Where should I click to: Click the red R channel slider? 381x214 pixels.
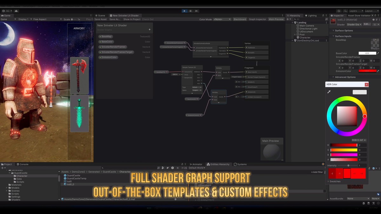click(344, 145)
